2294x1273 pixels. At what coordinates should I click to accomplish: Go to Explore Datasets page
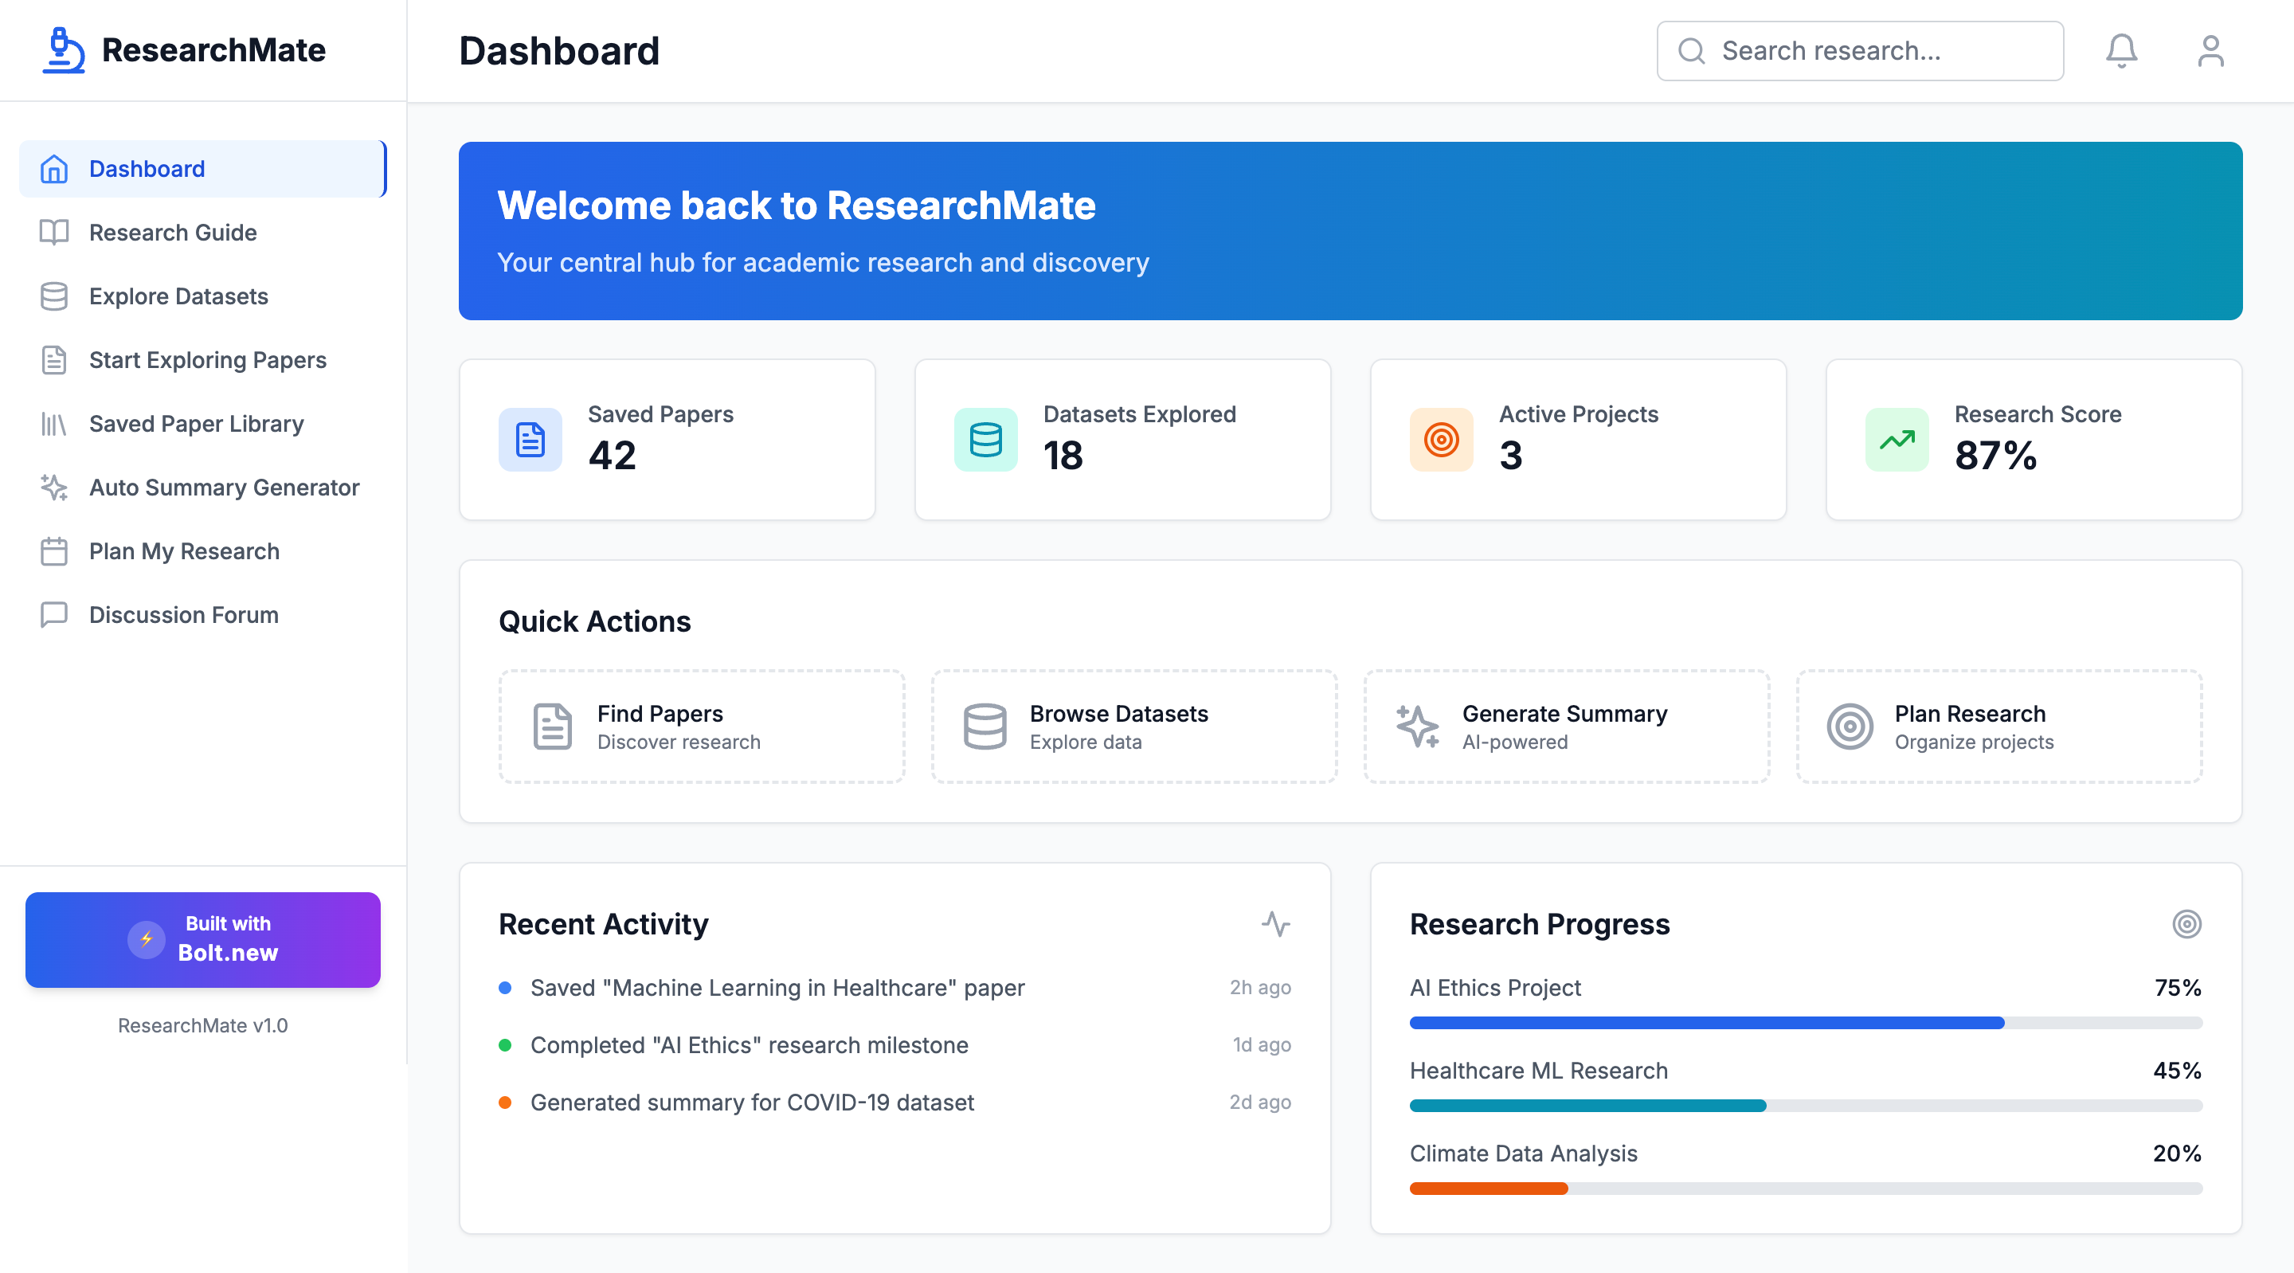(x=178, y=296)
